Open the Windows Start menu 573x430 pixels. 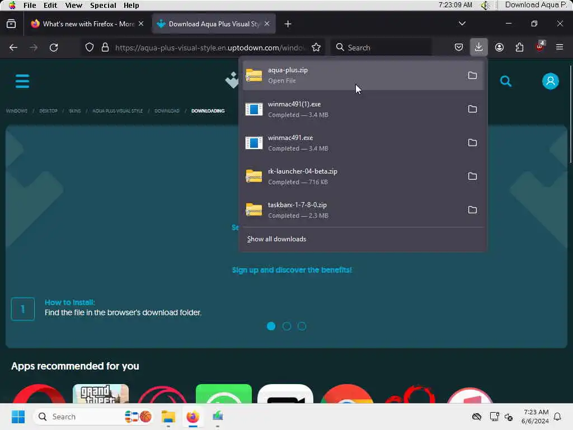pos(18,417)
